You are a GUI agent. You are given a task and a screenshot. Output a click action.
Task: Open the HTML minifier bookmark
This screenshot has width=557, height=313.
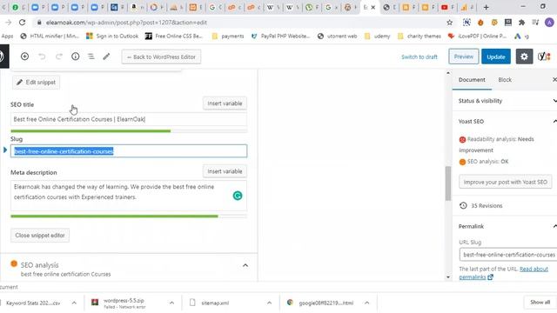coord(50,36)
